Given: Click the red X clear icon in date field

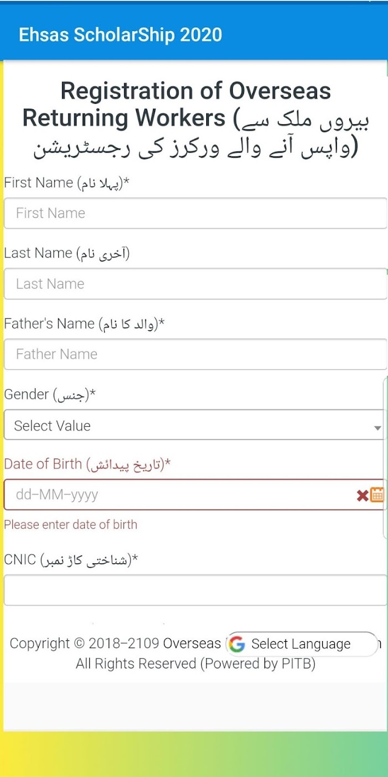Looking at the screenshot, I should tap(363, 496).
